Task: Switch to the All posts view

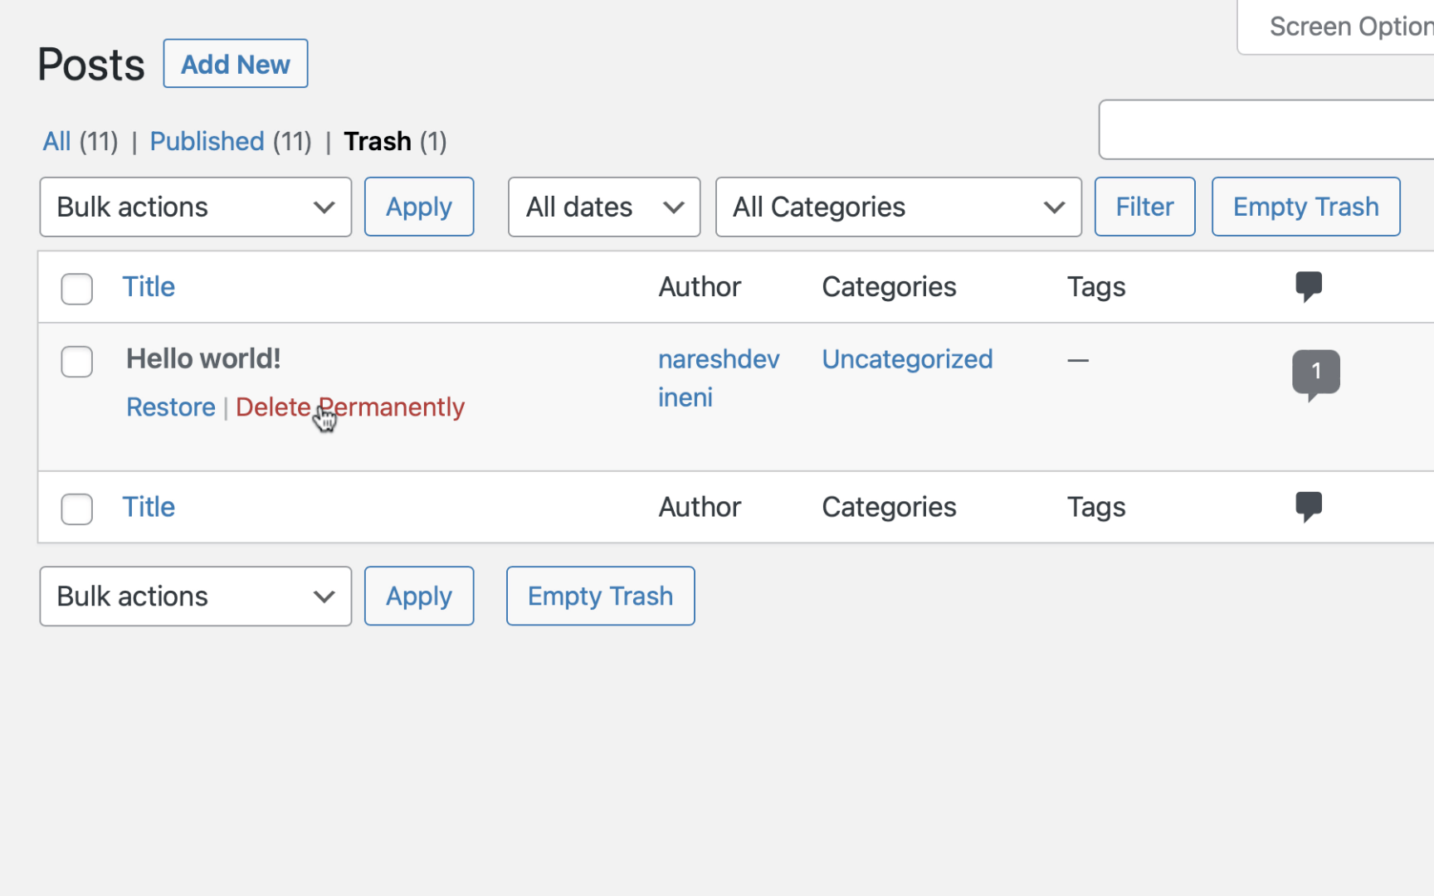Action: pyautogui.click(x=56, y=141)
